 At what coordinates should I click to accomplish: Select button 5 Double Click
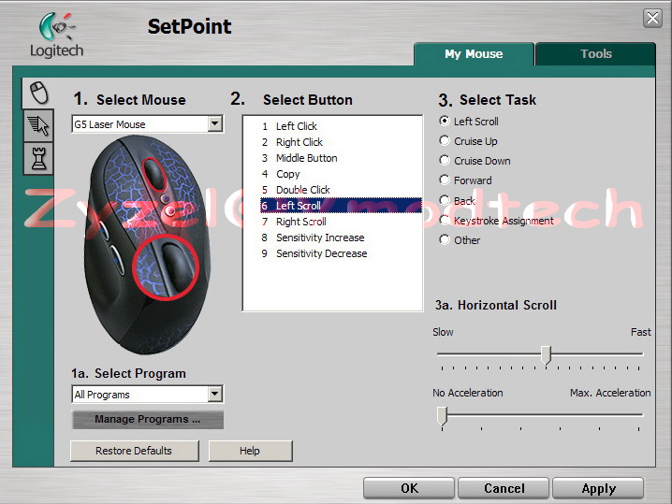[x=341, y=190]
